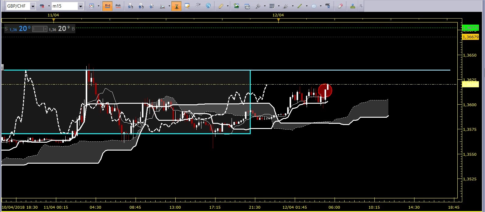The image size is (485, 212).
Task: Select the Andrews pitchfork drawing tool
Action: (x=258, y=6)
